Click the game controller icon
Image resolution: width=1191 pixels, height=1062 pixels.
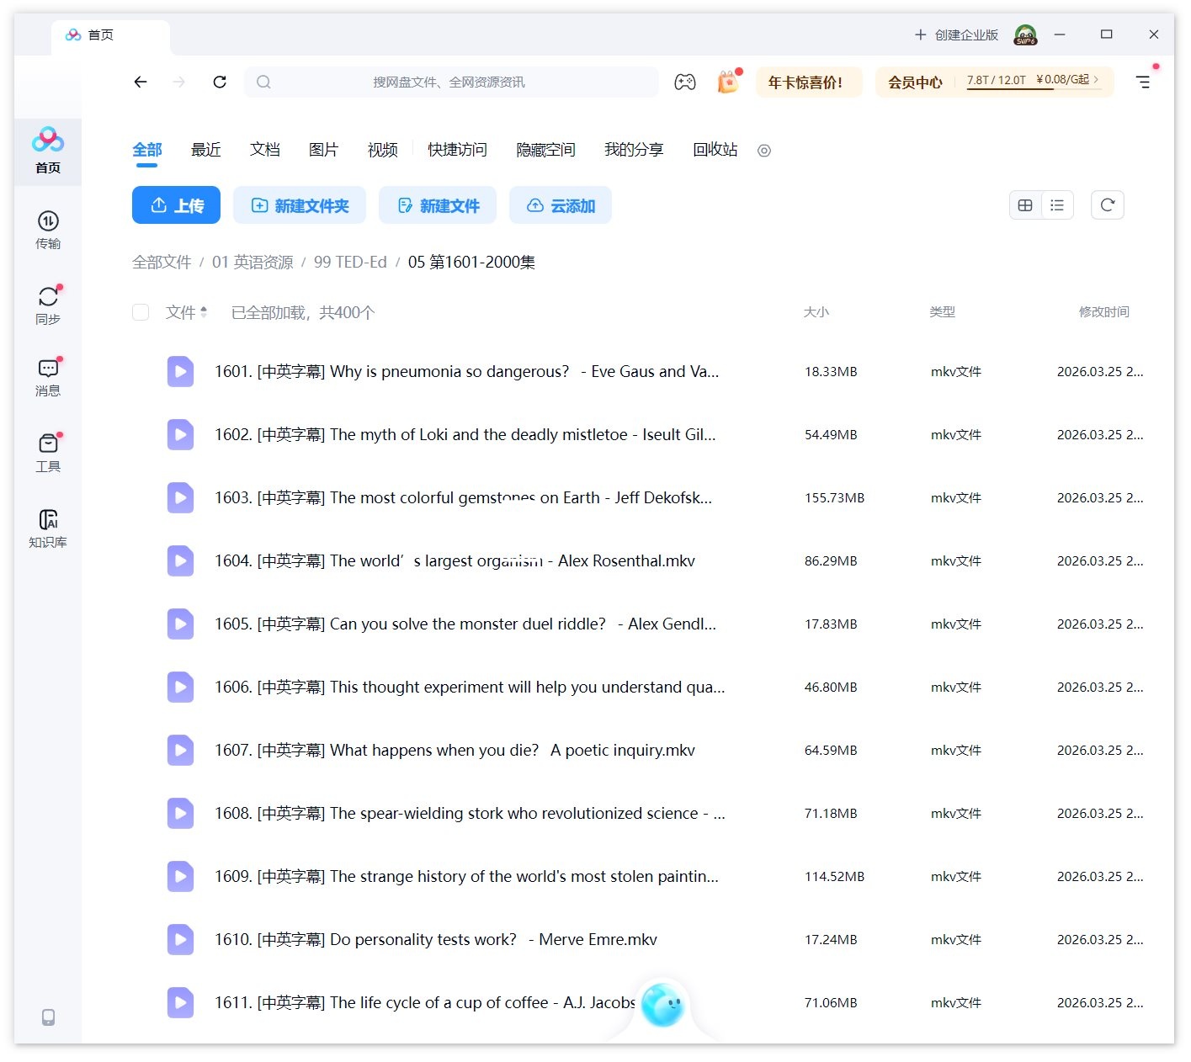684,82
